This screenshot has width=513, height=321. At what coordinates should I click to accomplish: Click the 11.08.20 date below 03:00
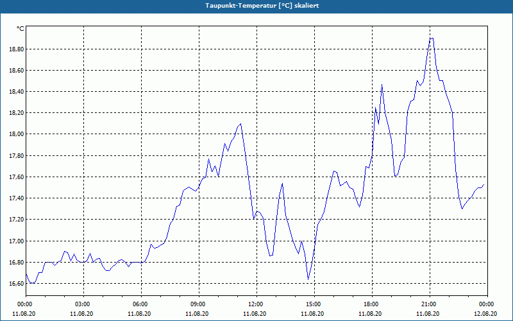point(81,314)
